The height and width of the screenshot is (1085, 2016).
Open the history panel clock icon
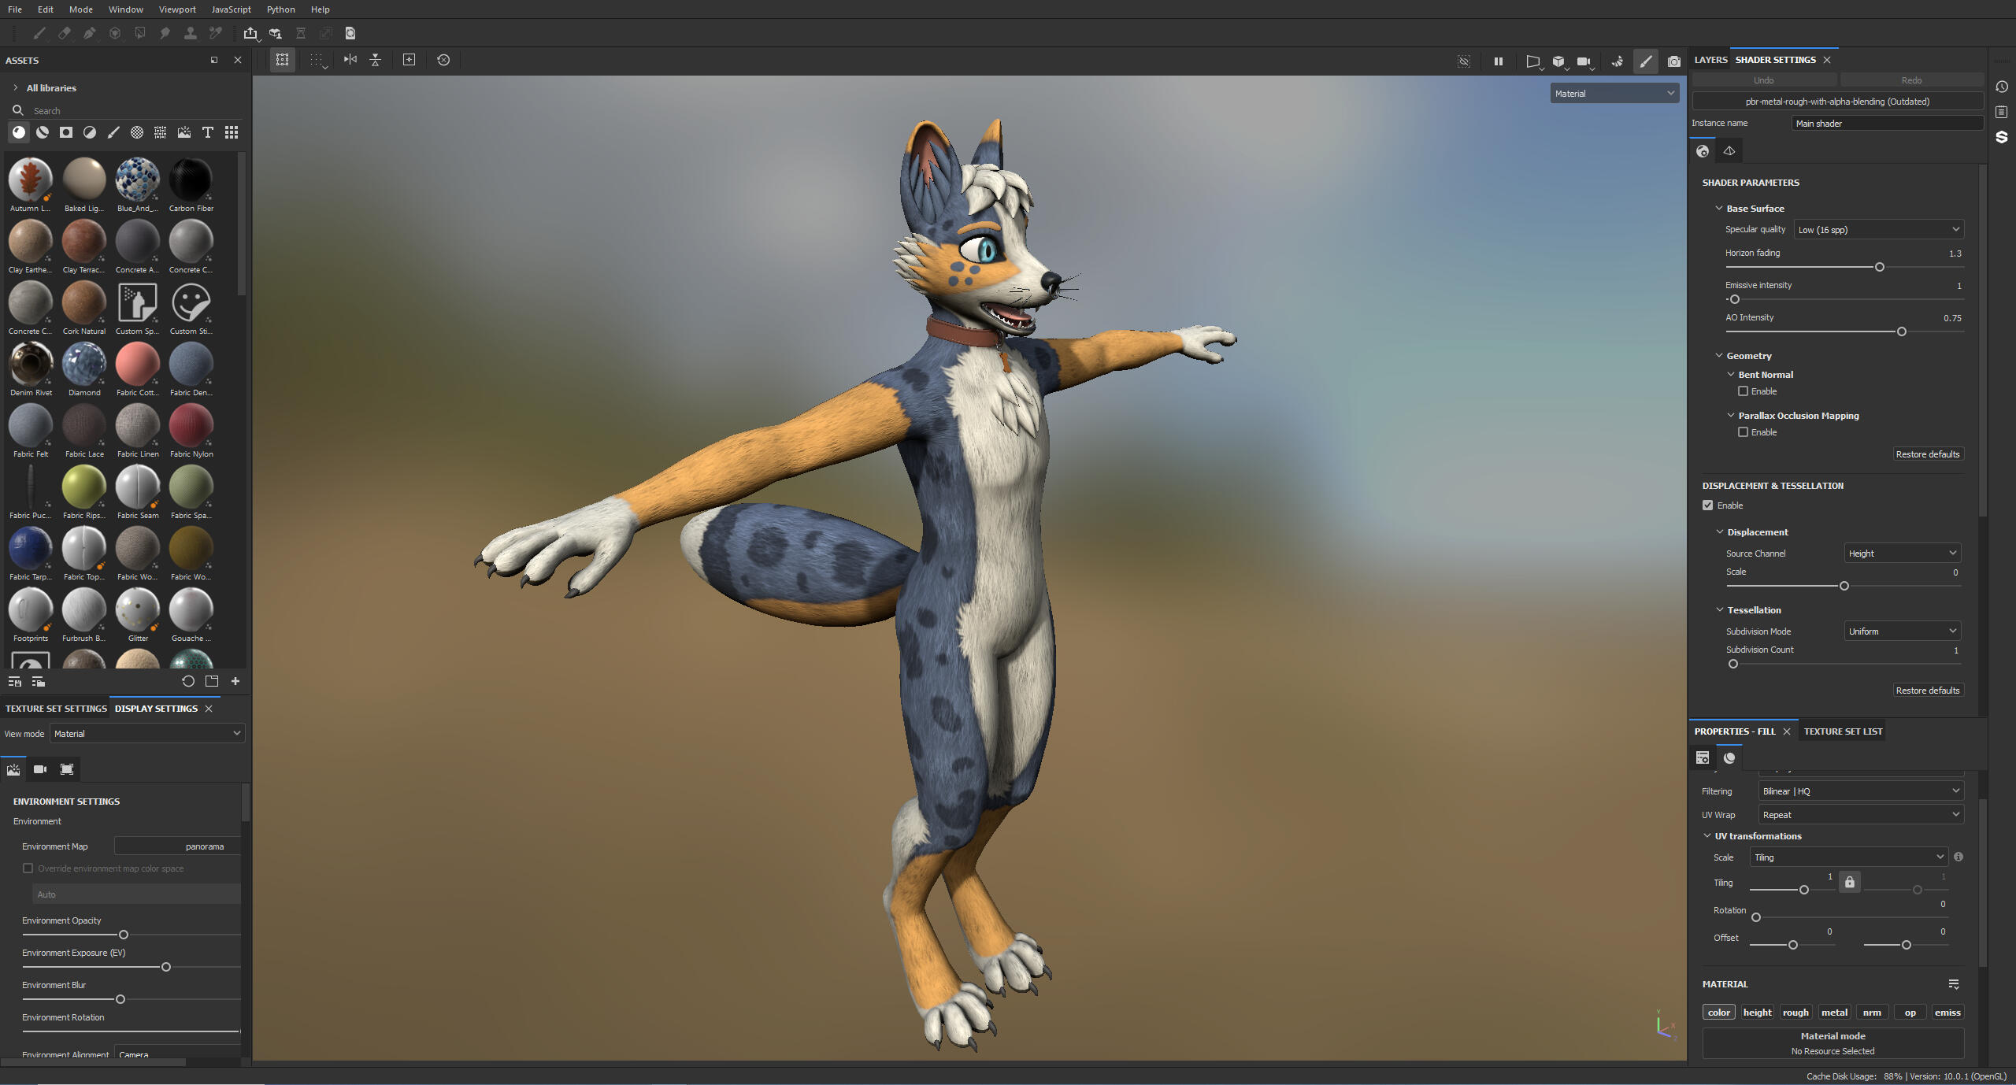pyautogui.click(x=2001, y=87)
